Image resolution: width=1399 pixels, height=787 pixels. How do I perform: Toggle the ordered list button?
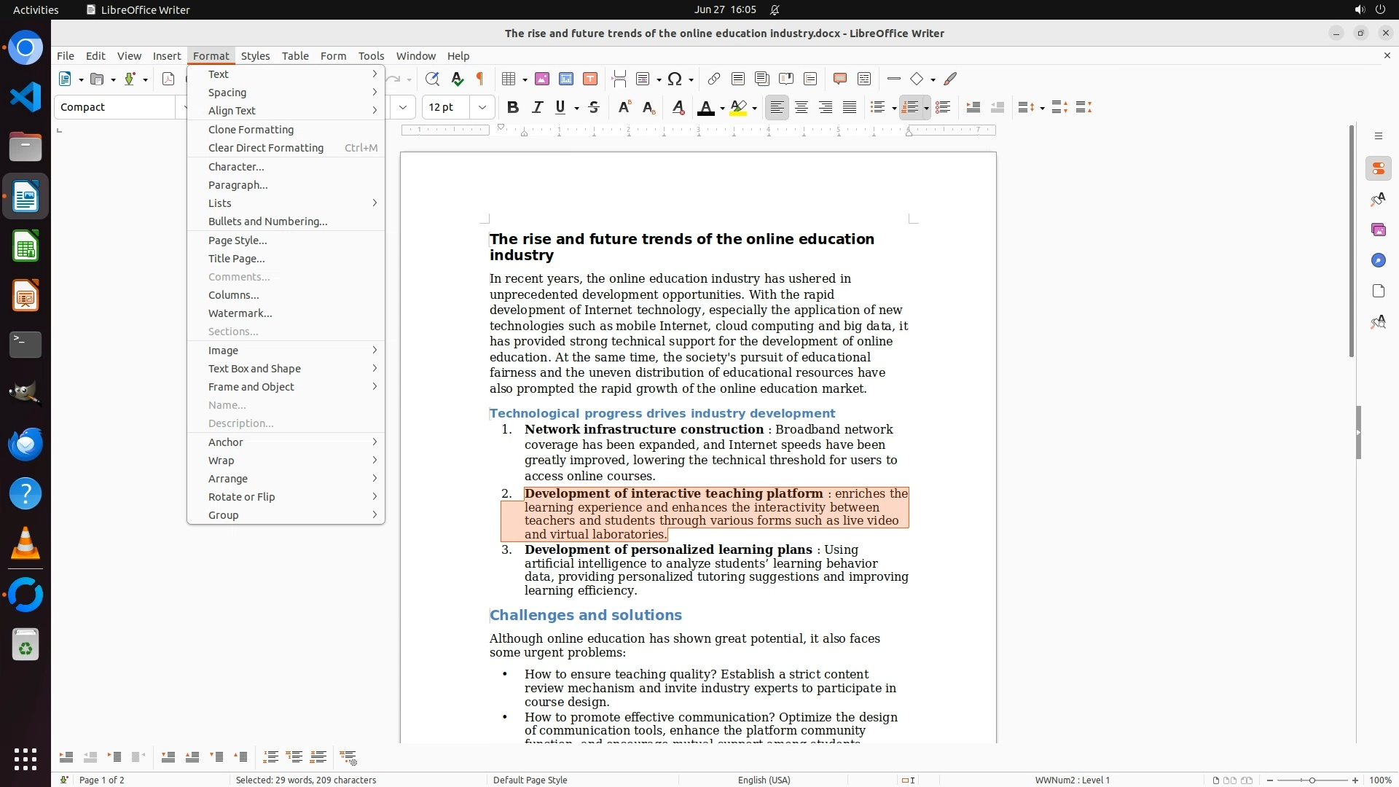[909, 108]
